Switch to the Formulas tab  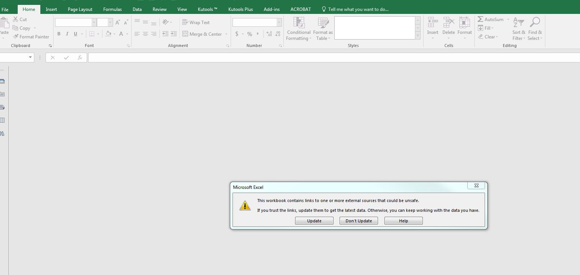tap(112, 9)
